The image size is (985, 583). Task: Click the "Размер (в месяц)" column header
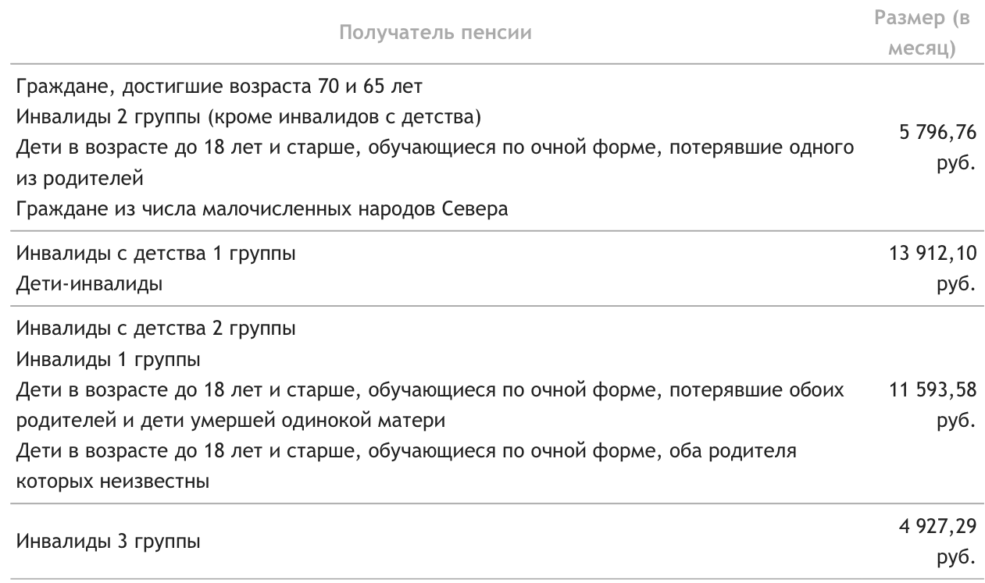tap(922, 33)
